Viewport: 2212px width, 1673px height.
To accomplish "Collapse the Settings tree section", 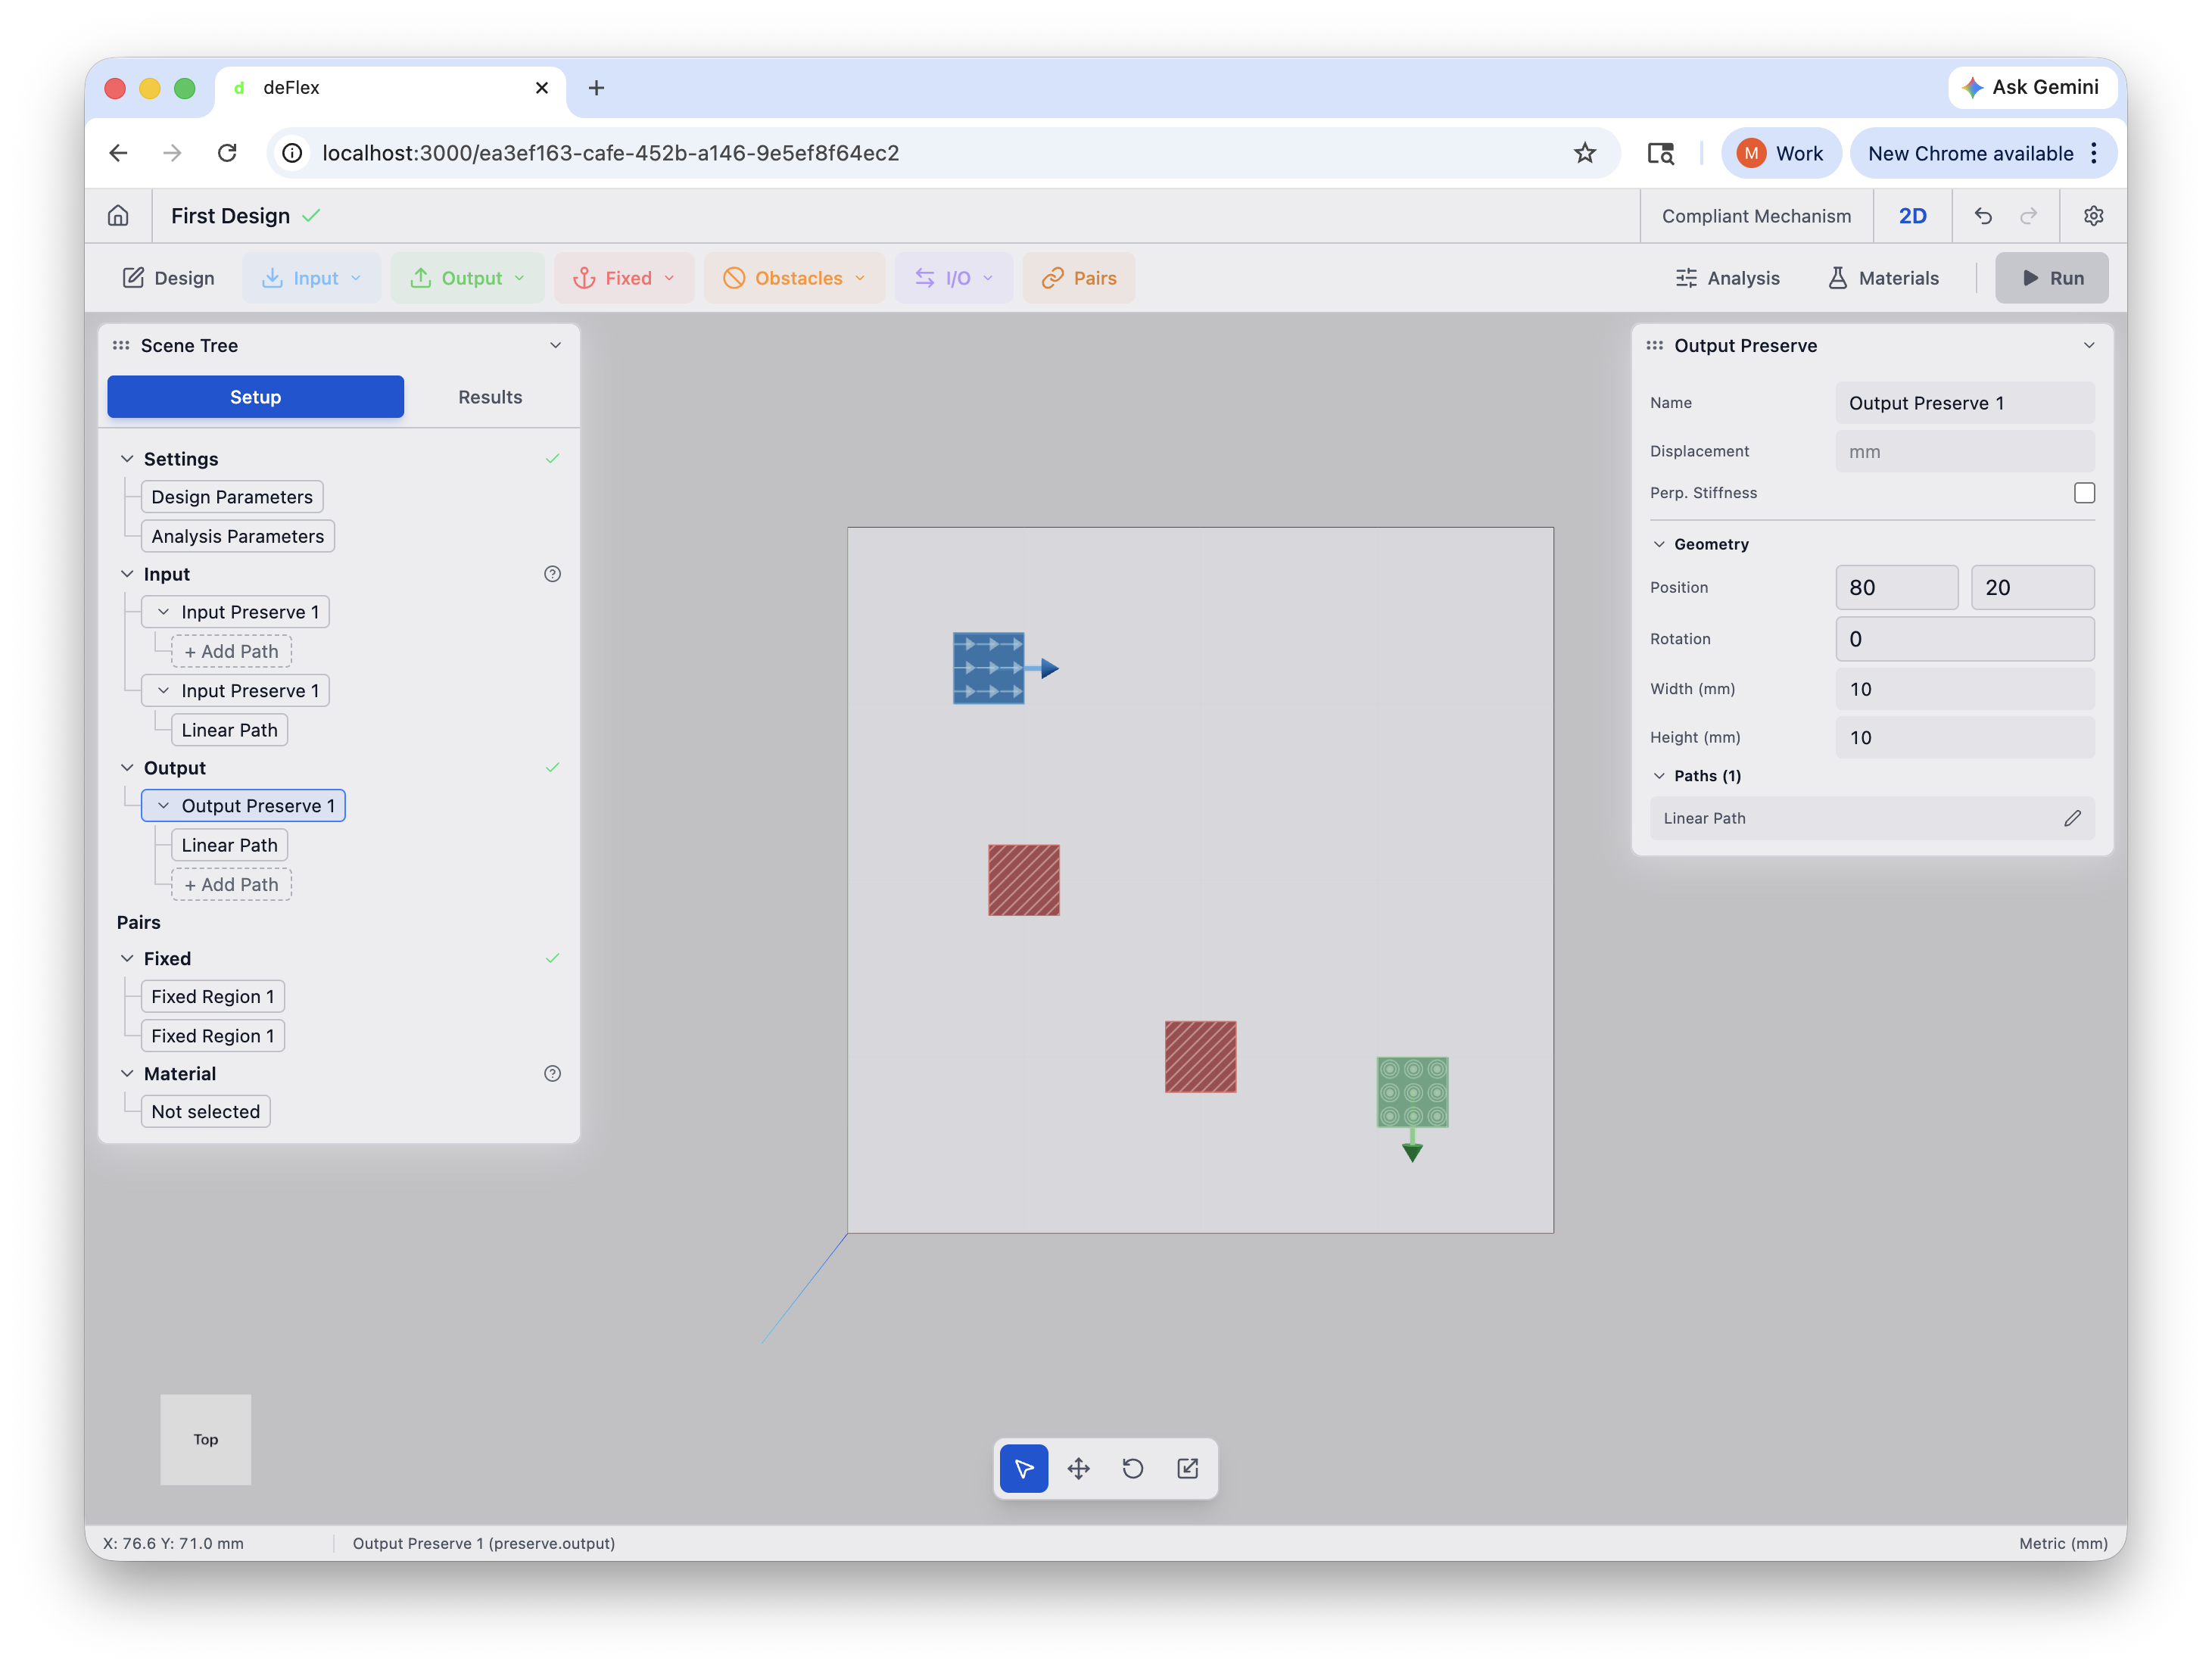I will pyautogui.click(x=127, y=459).
